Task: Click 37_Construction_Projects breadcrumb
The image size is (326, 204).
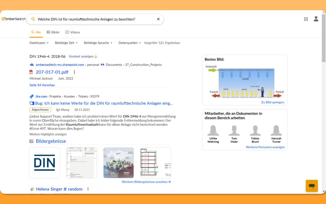Action: 143,65
